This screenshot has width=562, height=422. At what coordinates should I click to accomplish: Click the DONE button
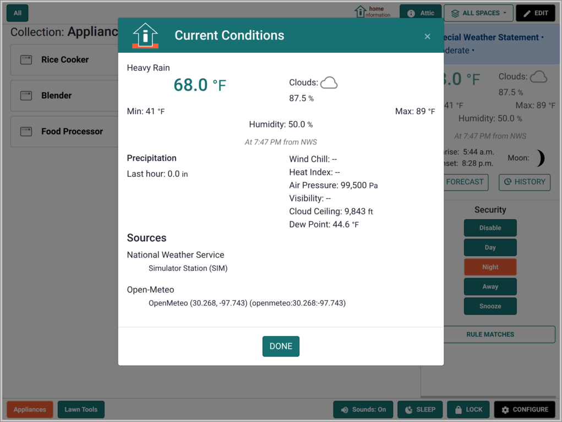pos(281,346)
